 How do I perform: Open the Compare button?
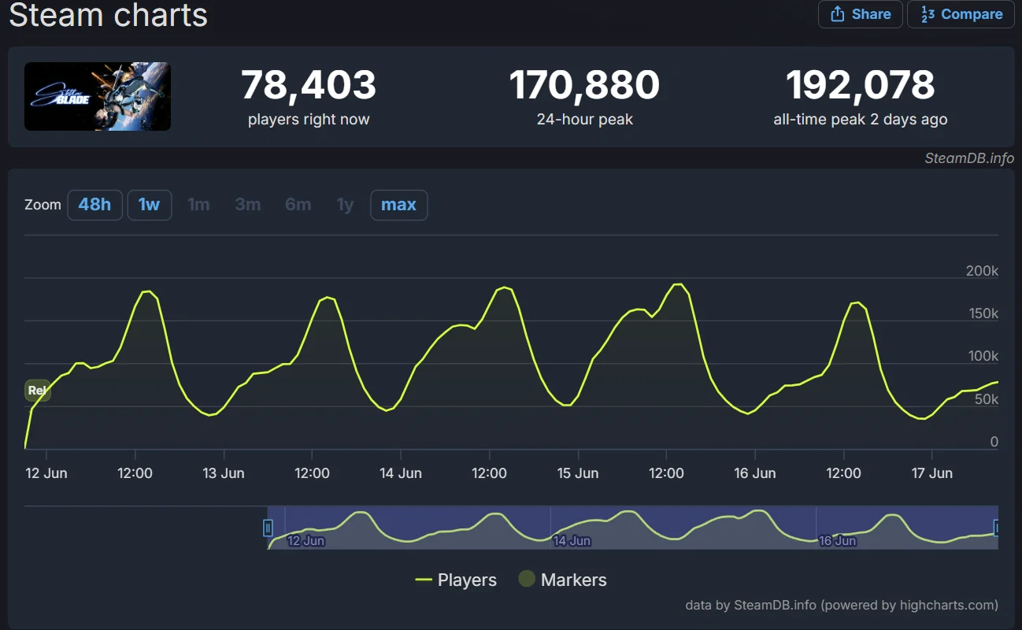coord(961,14)
